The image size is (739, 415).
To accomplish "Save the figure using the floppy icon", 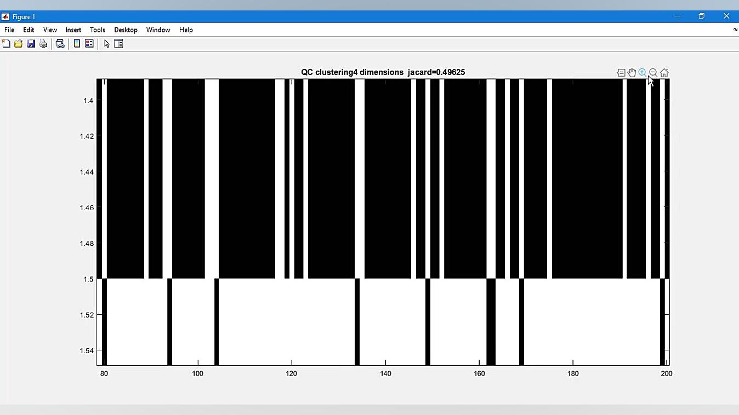I will tap(31, 44).
